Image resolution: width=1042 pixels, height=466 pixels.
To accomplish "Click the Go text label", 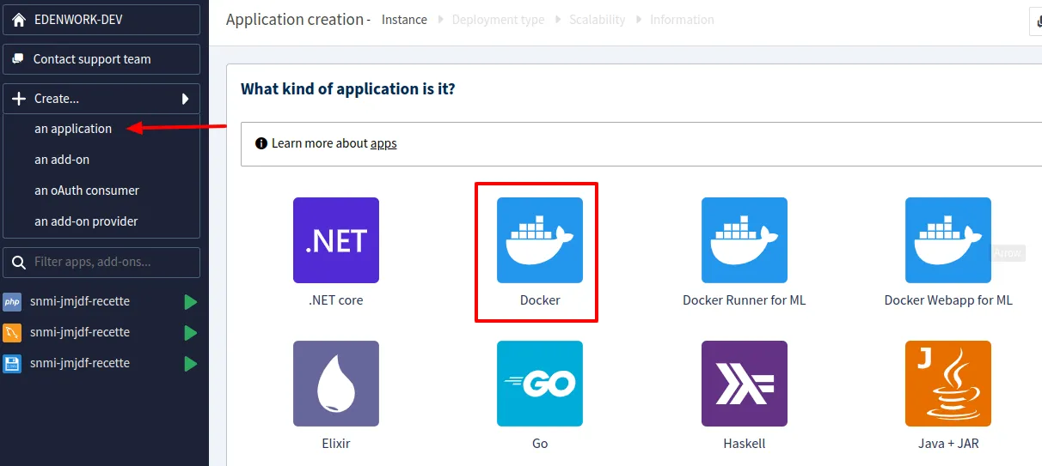I will 540,444.
